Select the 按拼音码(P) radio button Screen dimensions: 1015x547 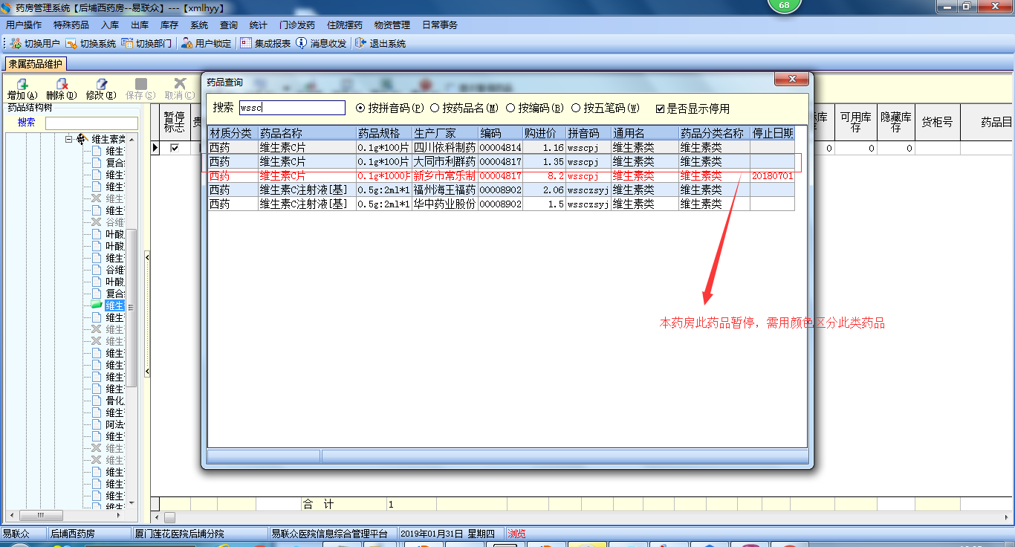[x=361, y=108]
